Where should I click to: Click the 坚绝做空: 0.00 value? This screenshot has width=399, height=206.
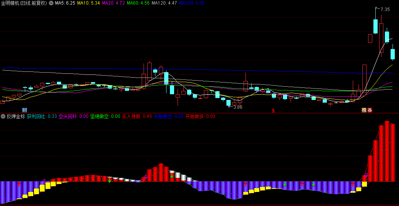coord(105,116)
